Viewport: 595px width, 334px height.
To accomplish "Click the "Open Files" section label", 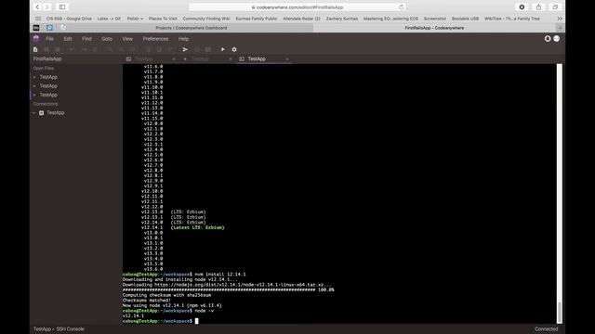I will [44, 68].
